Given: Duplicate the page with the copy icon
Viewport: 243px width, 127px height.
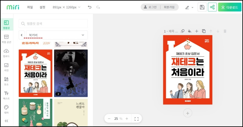Looking at the screenshot, I should coord(204,31).
